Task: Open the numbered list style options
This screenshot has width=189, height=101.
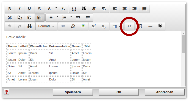Action: pos(71,17)
